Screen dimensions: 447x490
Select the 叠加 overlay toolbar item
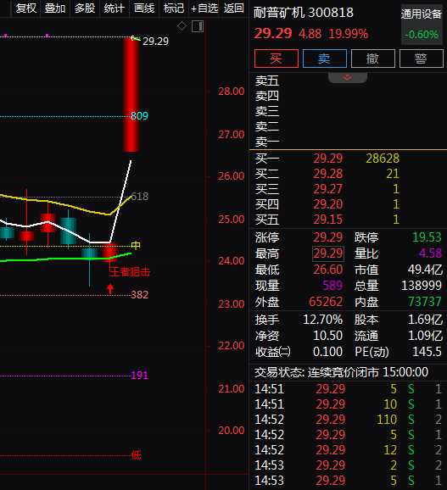(55, 8)
